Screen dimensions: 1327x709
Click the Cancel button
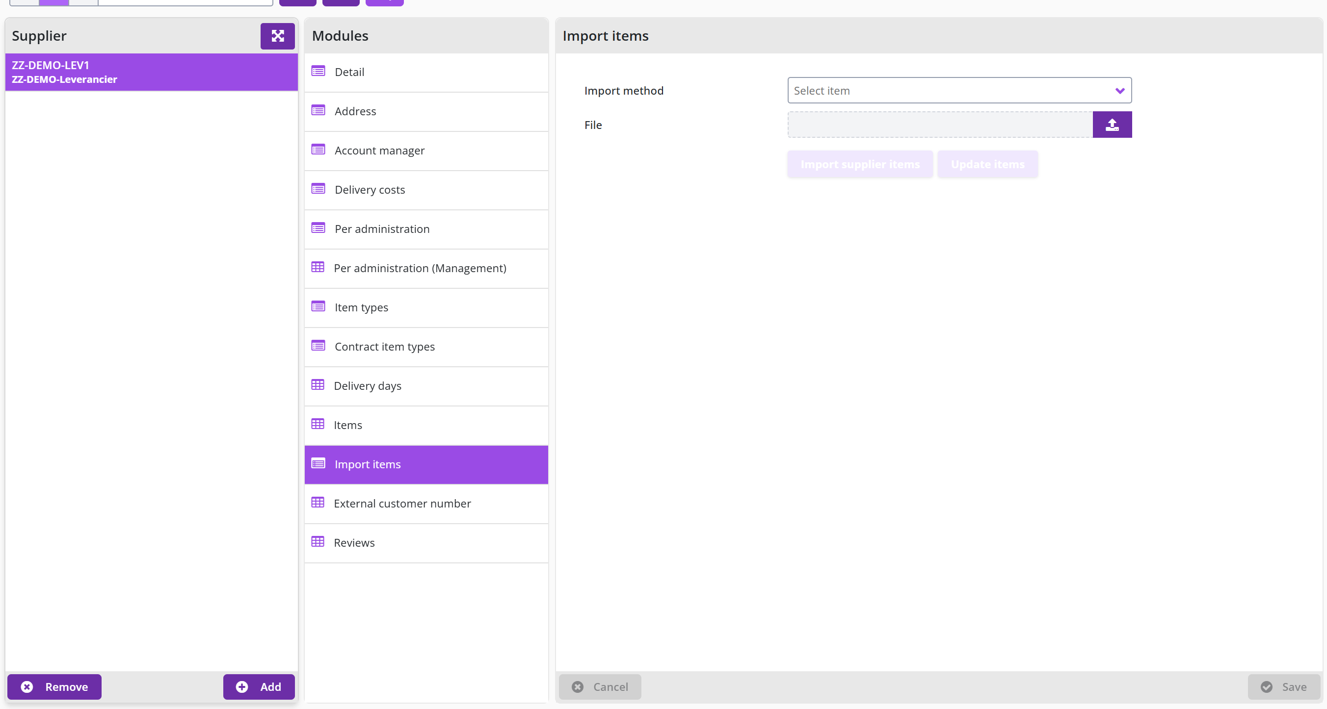(x=600, y=687)
